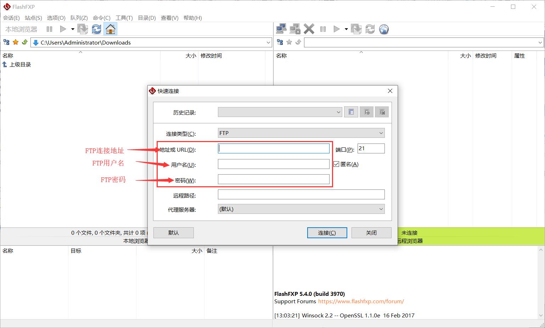This screenshot has height=328, width=545.
Task: Click the connect computers icon in remote toolbar
Action: pos(281,29)
